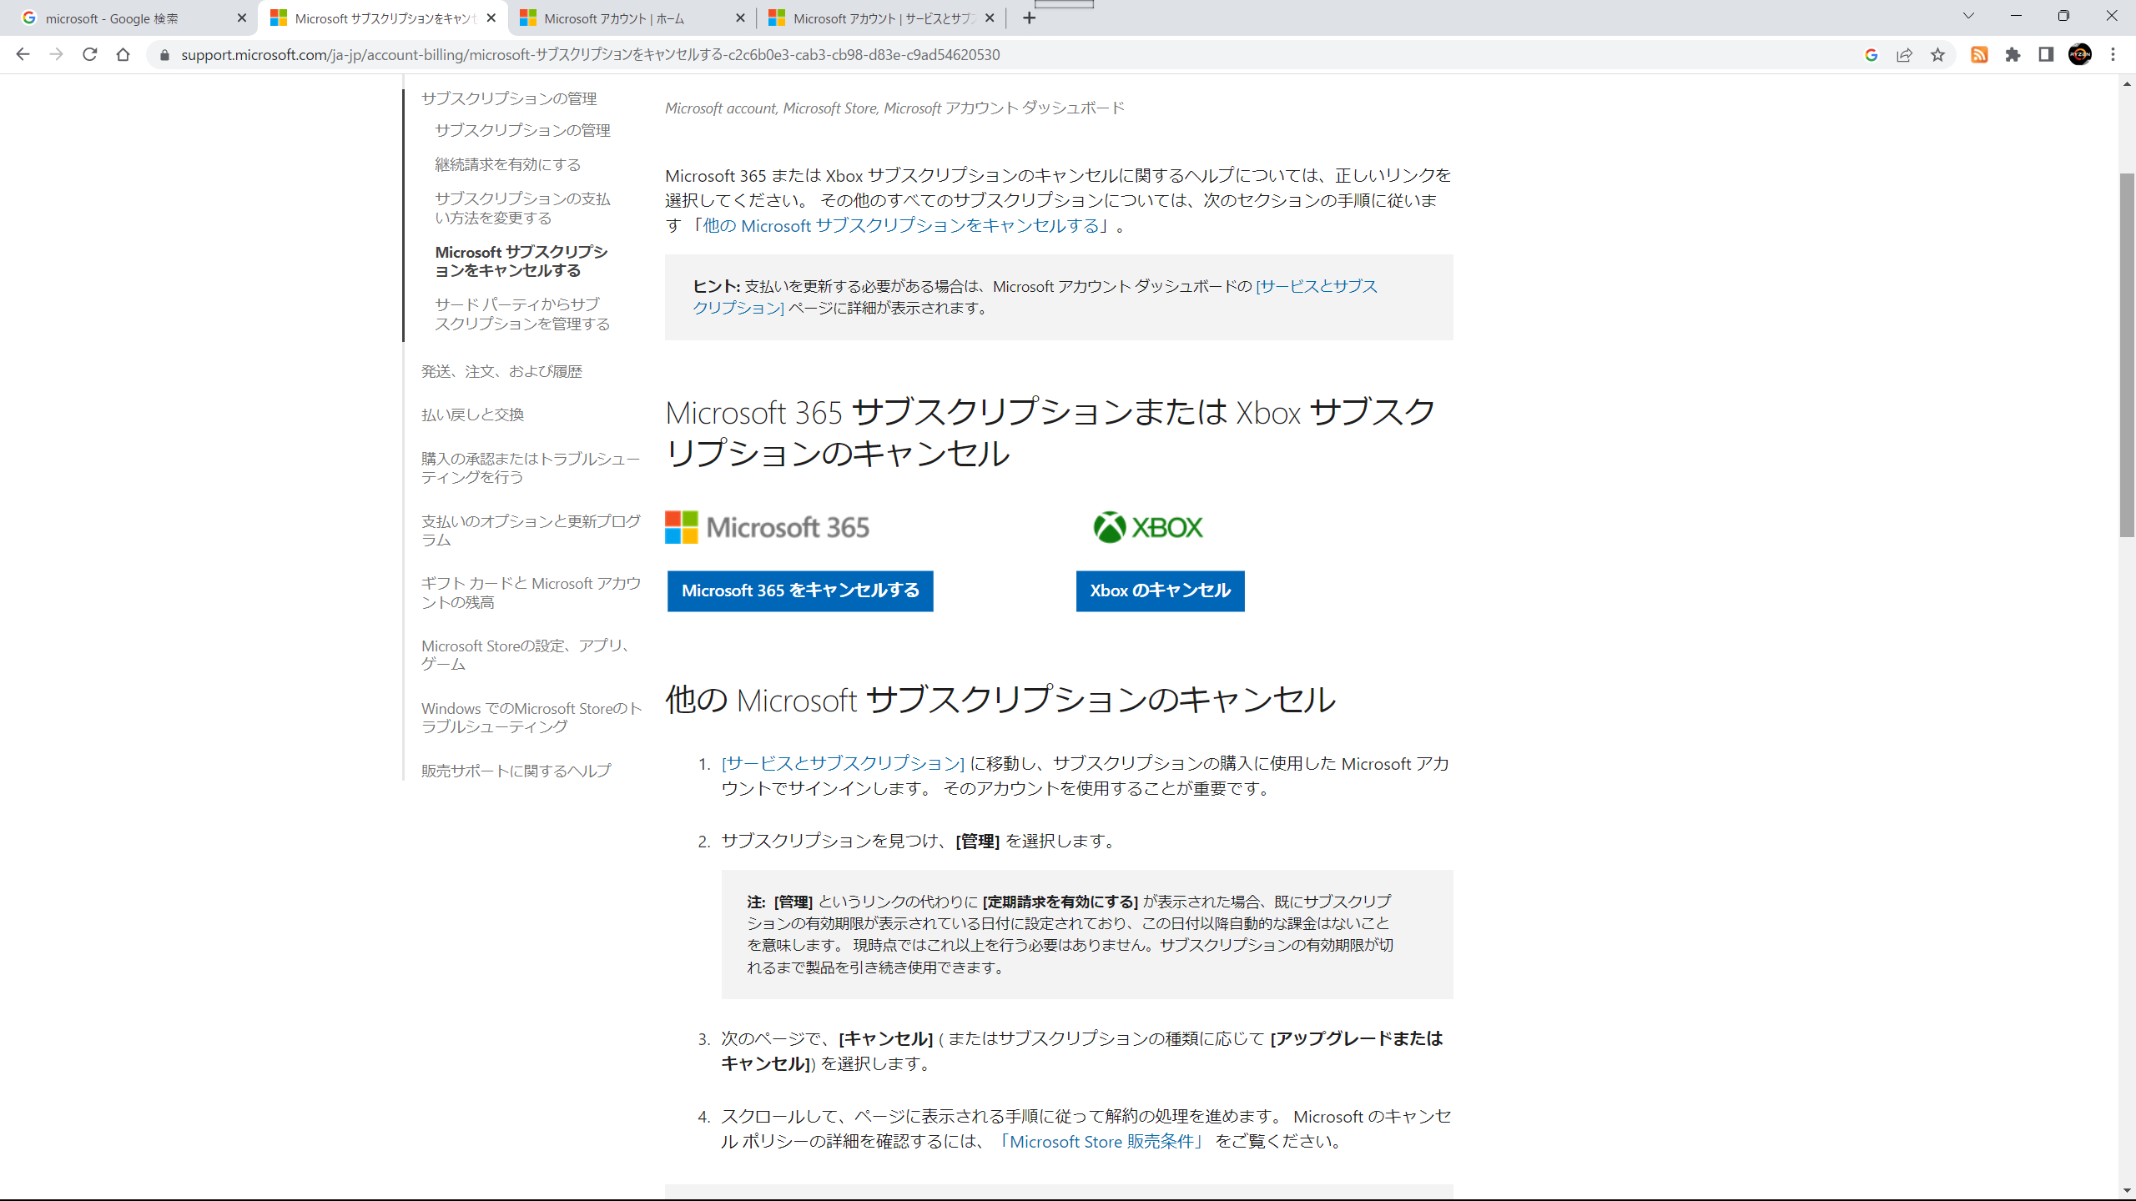Screen dimensions: 2136x1201
Task: Expand ギフト カードと Microsoft アカウントの残高 section
Action: (x=531, y=592)
